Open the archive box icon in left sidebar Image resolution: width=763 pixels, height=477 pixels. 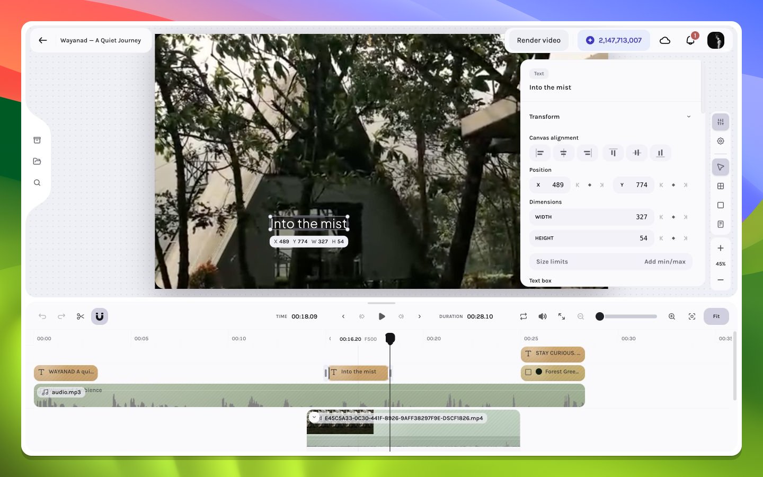(x=37, y=140)
